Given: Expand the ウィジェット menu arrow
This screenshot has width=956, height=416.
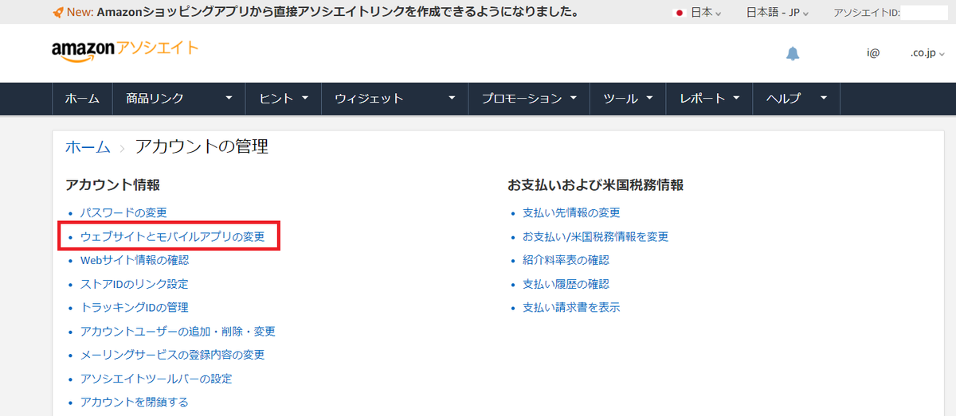Looking at the screenshot, I should (452, 99).
